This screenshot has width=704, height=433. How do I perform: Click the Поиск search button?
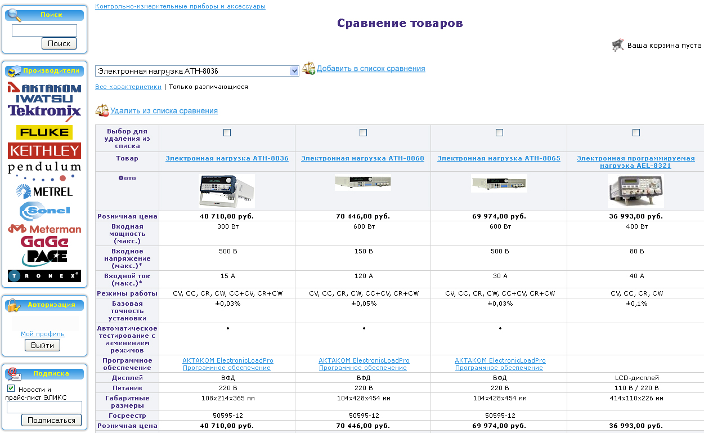[x=59, y=43]
